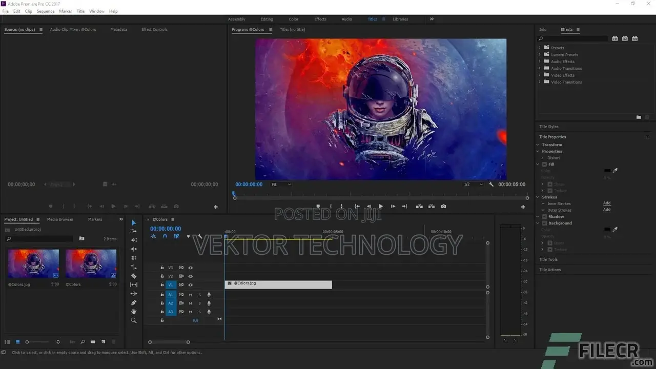
Task: Click Mark In bracket in Program monitor
Action: 331,207
